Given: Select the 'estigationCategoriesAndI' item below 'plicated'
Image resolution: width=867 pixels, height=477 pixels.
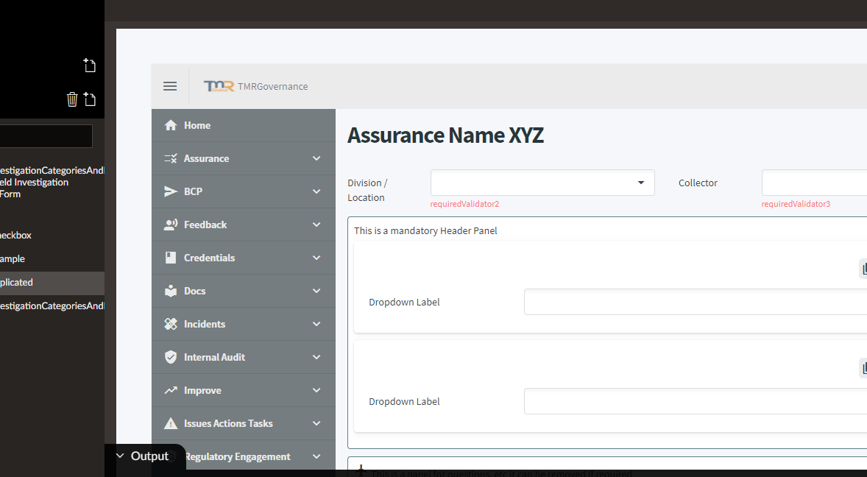Looking at the screenshot, I should pyautogui.click(x=52, y=305).
